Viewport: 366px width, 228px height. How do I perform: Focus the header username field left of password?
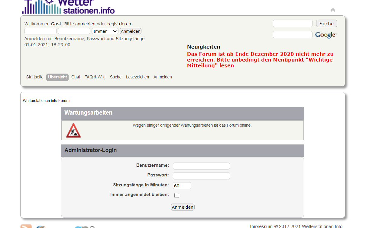40,31
